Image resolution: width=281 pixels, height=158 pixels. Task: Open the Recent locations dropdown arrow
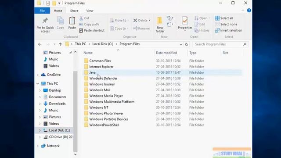click(54, 44)
